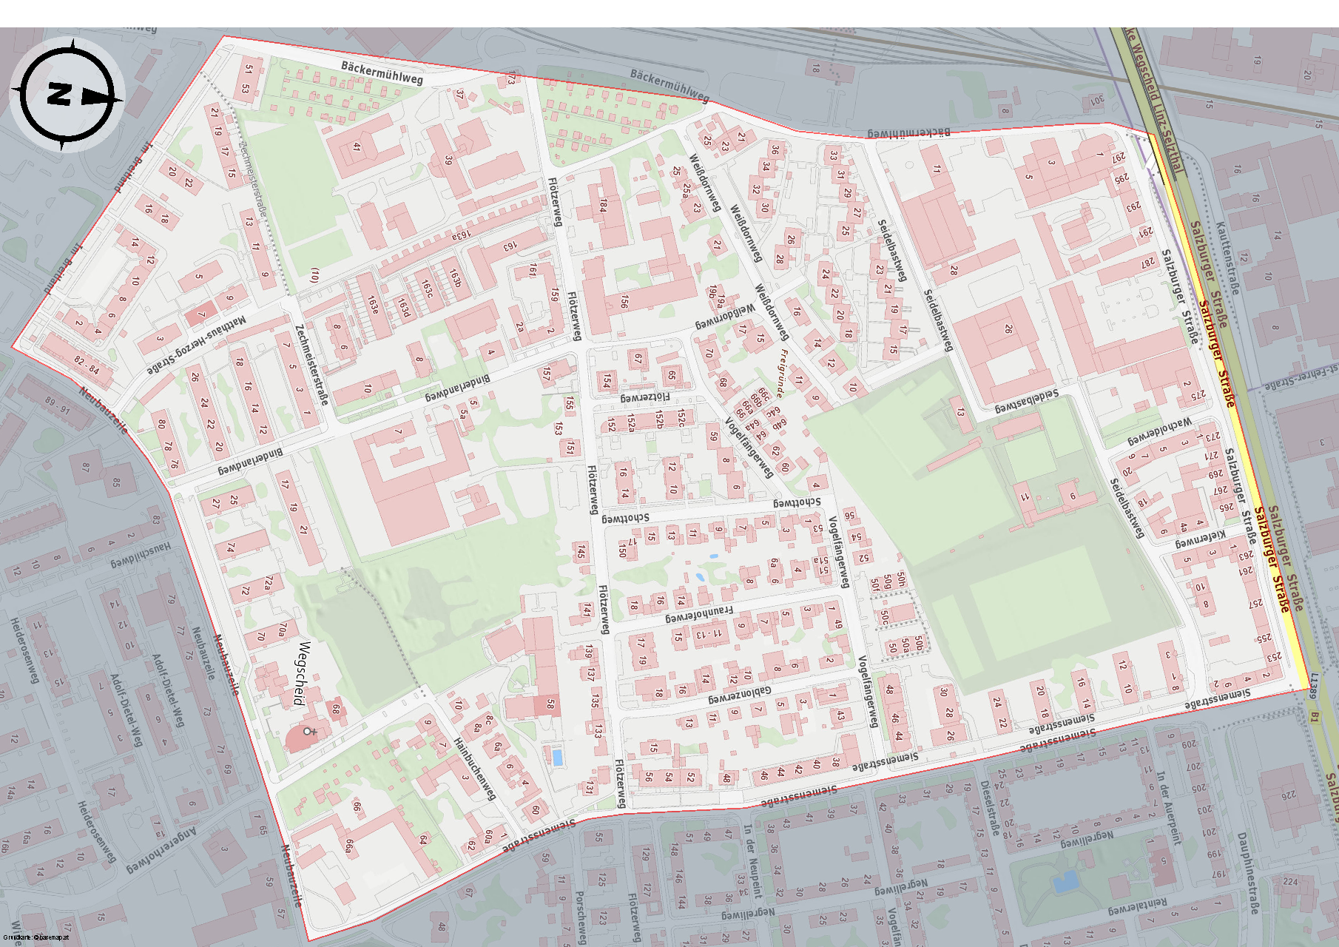Click the Dieselstraße street label

point(991,808)
